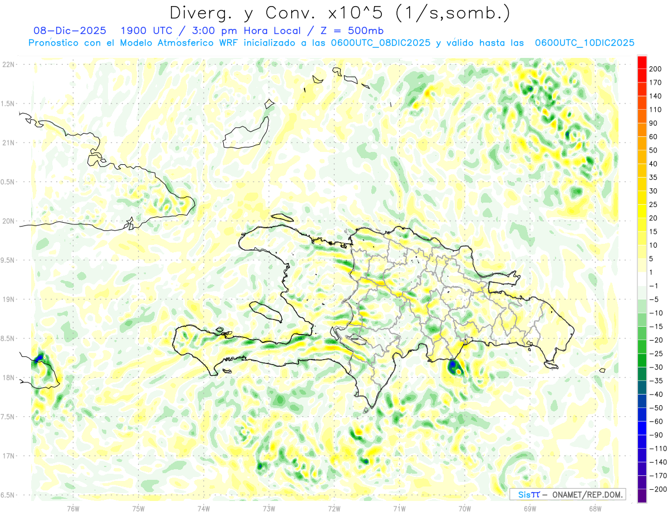Click the longitude label "76W"
This screenshot has width=668, height=516.
[73, 508]
